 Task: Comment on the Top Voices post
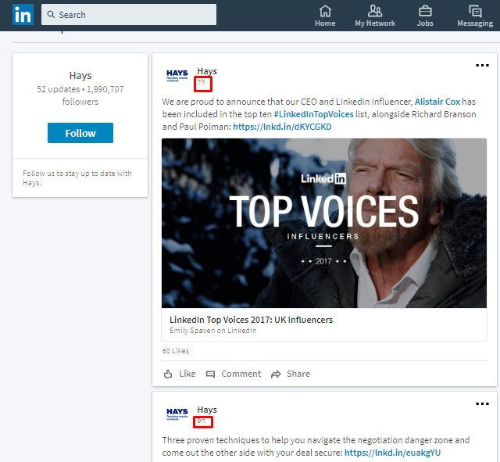click(x=234, y=374)
